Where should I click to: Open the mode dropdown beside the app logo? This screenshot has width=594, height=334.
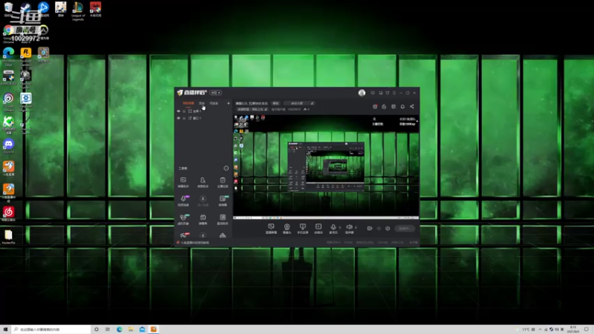click(x=215, y=93)
